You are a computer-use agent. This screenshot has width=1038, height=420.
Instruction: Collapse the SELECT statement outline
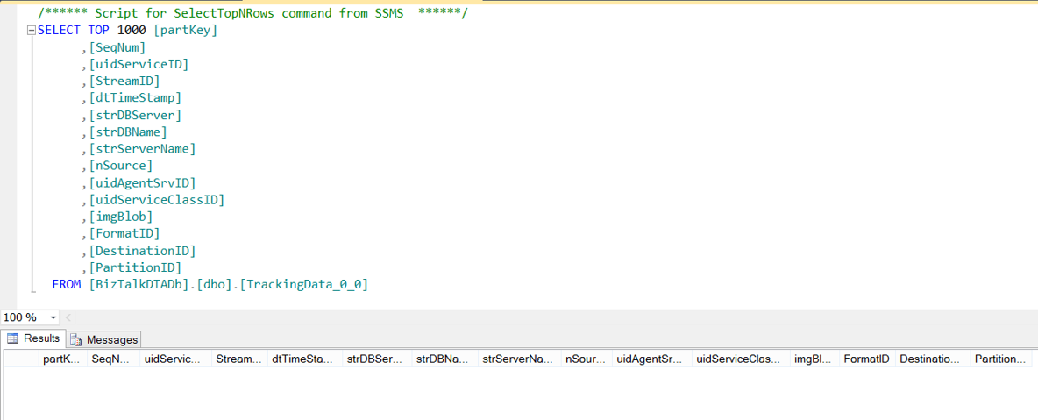coord(31,32)
